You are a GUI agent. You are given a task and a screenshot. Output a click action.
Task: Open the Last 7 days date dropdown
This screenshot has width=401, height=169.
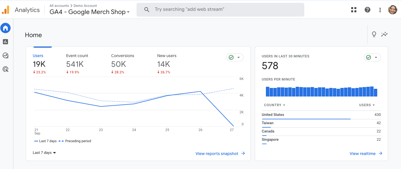(x=44, y=153)
